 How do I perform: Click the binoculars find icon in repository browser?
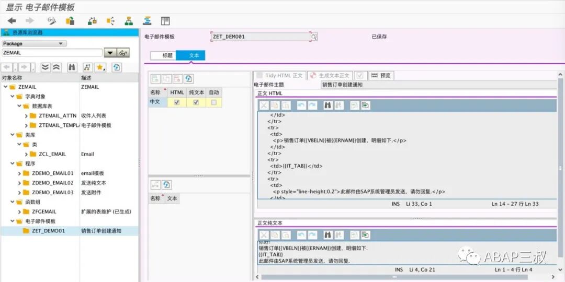pos(72,67)
